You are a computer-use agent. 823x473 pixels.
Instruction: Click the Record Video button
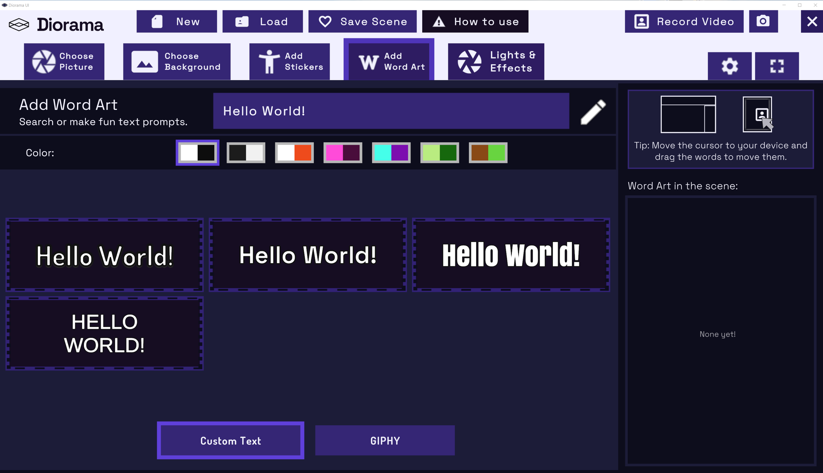pos(684,21)
